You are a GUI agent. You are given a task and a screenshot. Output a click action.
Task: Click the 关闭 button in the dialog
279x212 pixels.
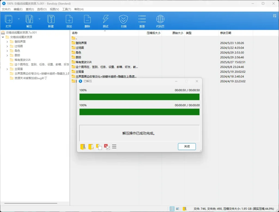(187, 147)
